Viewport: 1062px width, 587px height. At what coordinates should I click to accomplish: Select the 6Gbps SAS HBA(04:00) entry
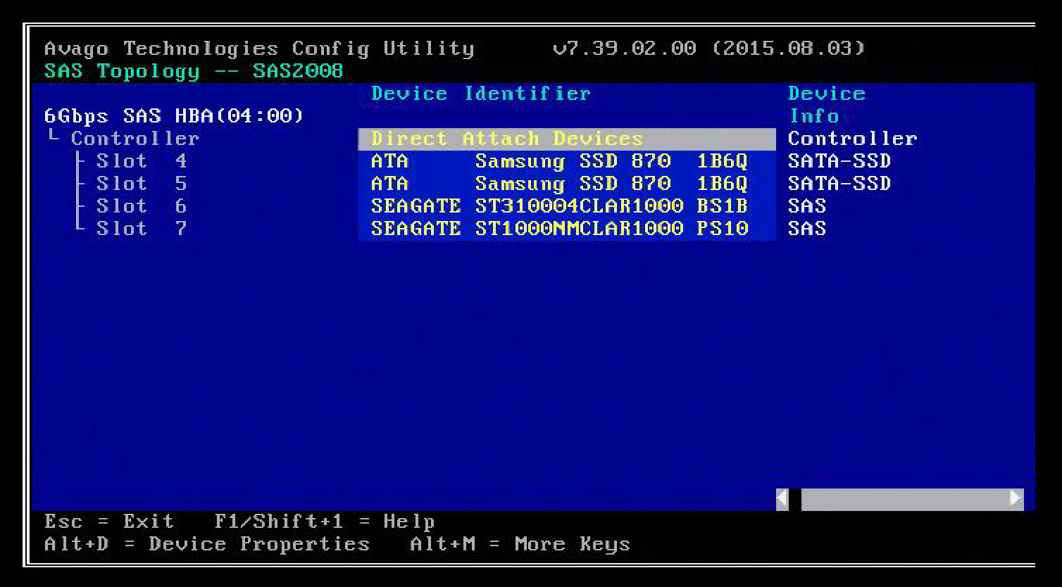(x=174, y=116)
